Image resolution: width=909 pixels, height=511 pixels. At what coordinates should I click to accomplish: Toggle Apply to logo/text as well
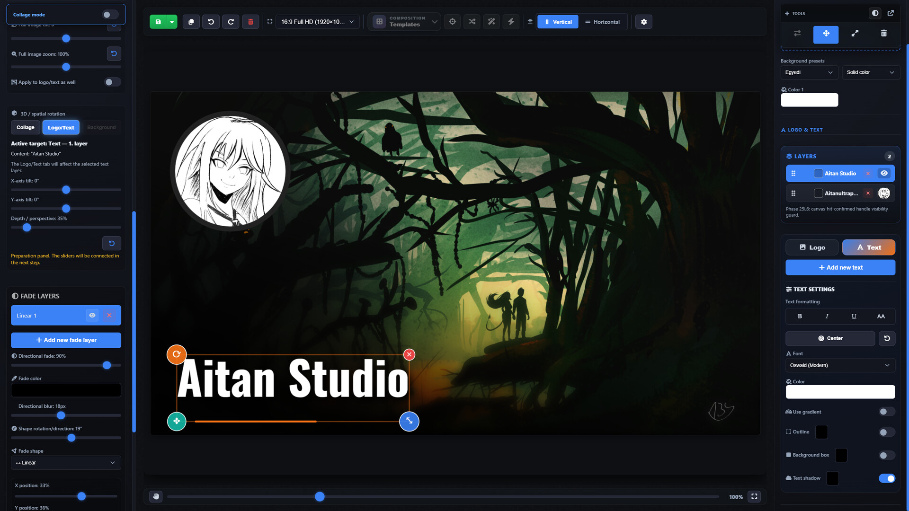(112, 82)
